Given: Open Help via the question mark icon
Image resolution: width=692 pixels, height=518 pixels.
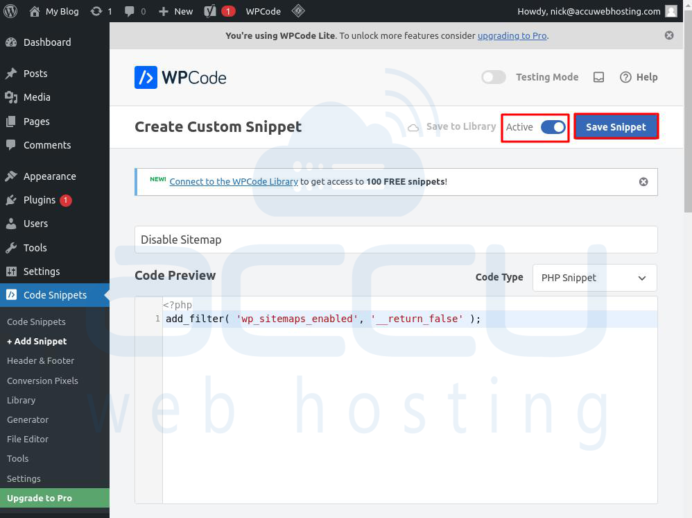Looking at the screenshot, I should (x=625, y=77).
